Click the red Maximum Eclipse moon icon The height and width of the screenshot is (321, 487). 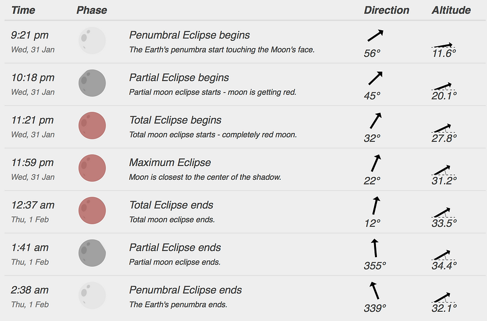(92, 168)
